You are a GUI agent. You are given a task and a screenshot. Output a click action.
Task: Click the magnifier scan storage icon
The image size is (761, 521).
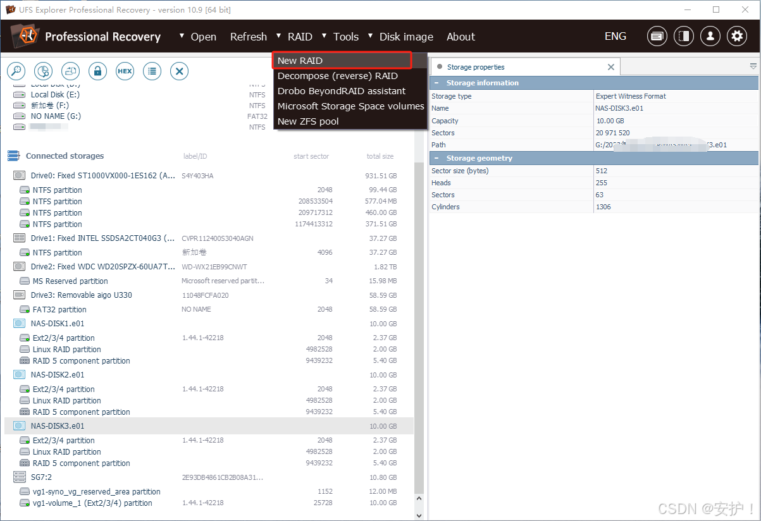16,71
